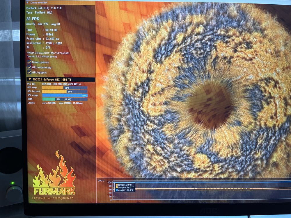The height and width of the screenshot is (218, 291).
Task: Collapse the NVIDIA GeForce GTX 1050 Ti section
Action: [30, 79]
